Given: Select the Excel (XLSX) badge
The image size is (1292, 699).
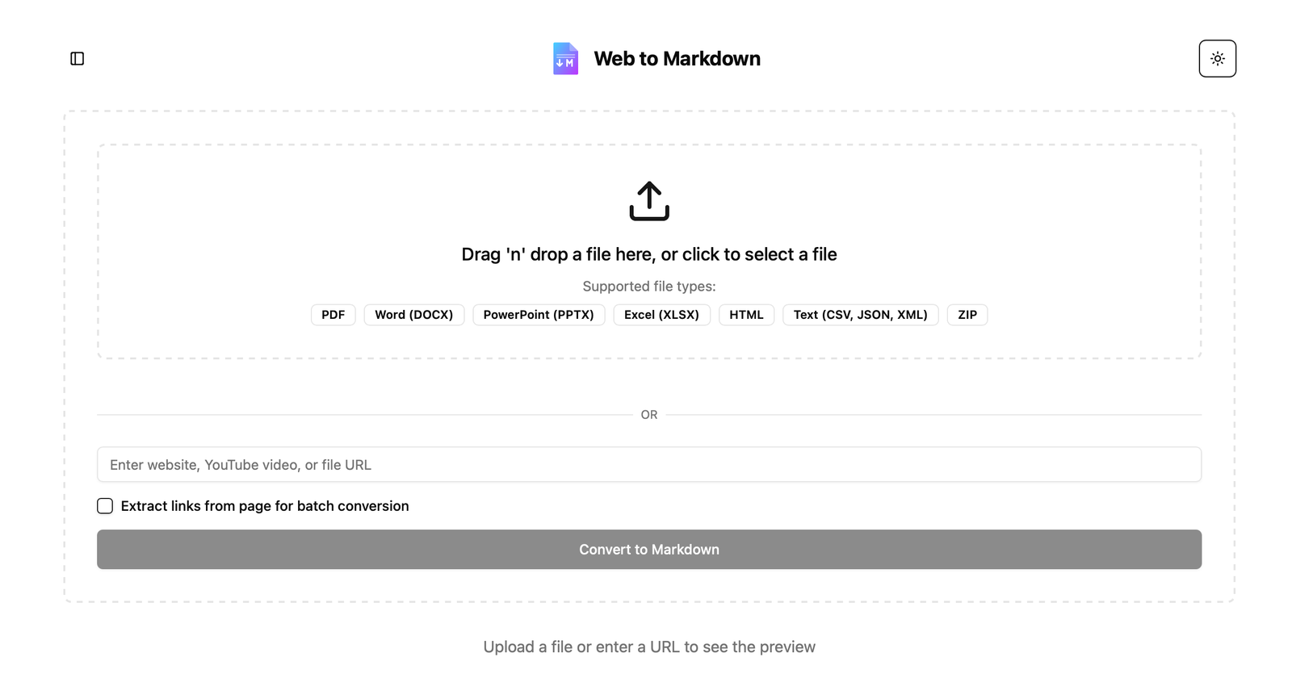Looking at the screenshot, I should tap(661, 315).
